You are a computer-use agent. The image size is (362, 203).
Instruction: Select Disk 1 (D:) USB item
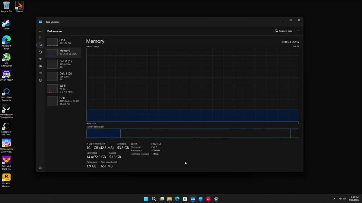click(x=63, y=76)
